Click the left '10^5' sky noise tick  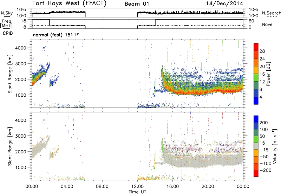click(x=21, y=10)
